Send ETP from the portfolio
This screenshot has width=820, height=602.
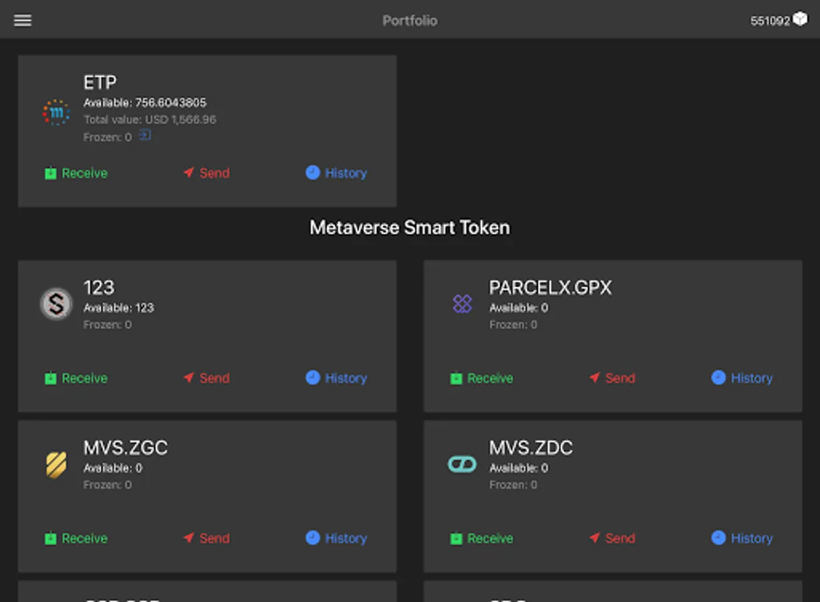[207, 173]
